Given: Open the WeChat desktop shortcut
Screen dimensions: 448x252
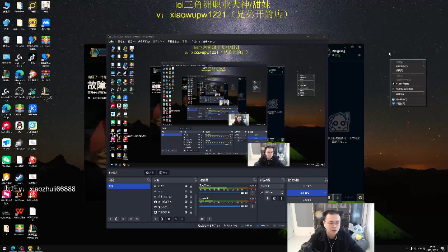Looking at the screenshot, I should [6, 161].
